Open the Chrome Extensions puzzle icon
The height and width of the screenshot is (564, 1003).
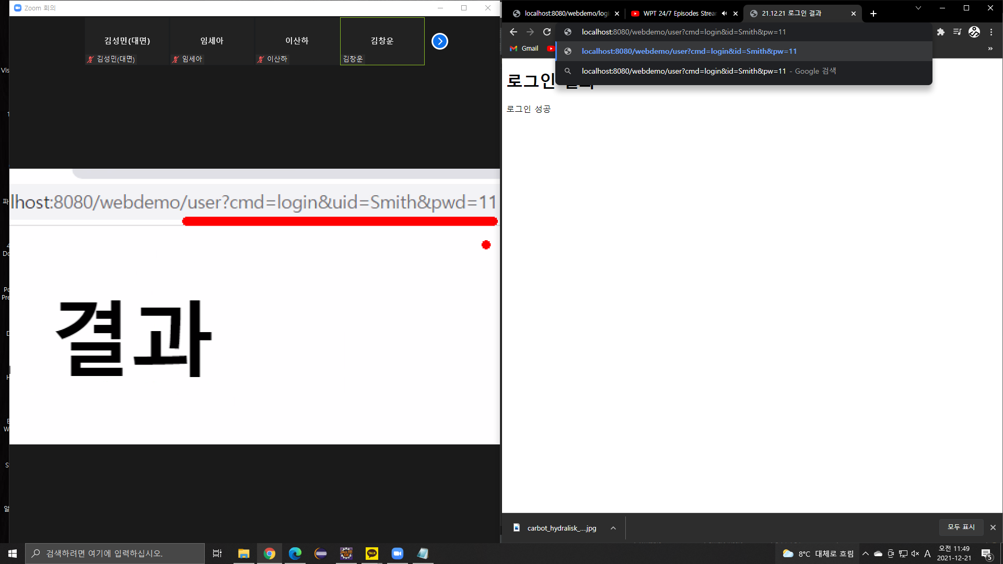click(940, 32)
